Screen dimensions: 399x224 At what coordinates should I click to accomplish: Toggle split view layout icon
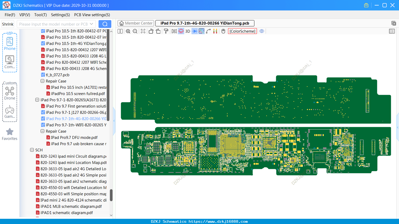(120, 31)
